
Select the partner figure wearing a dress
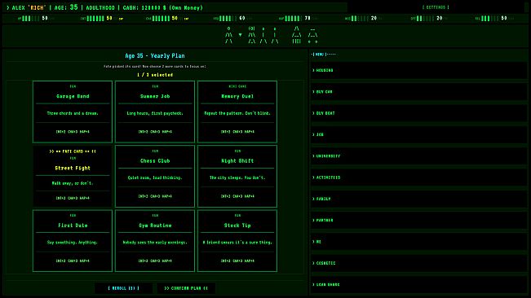pyautogui.click(x=251, y=35)
